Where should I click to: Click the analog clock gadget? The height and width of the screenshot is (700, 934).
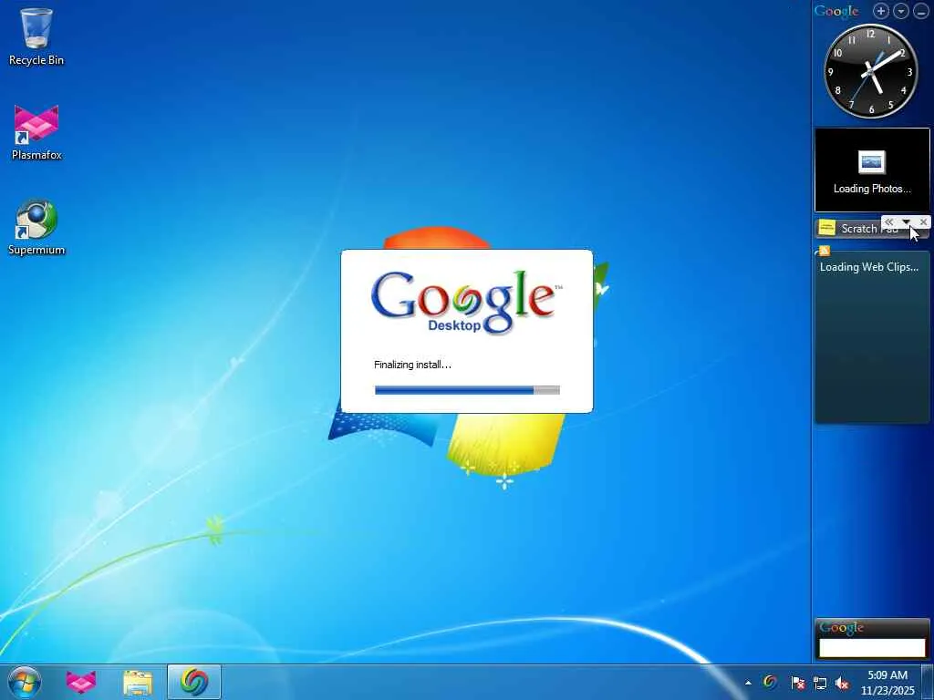pos(870,71)
